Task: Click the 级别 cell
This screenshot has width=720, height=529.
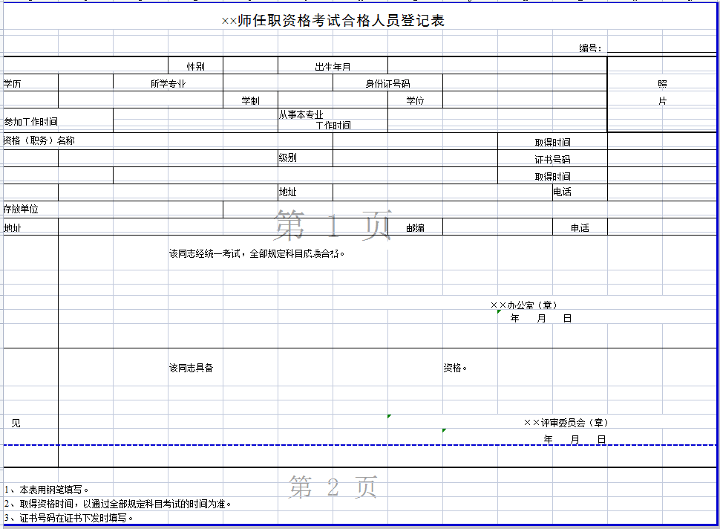Action: (x=288, y=158)
